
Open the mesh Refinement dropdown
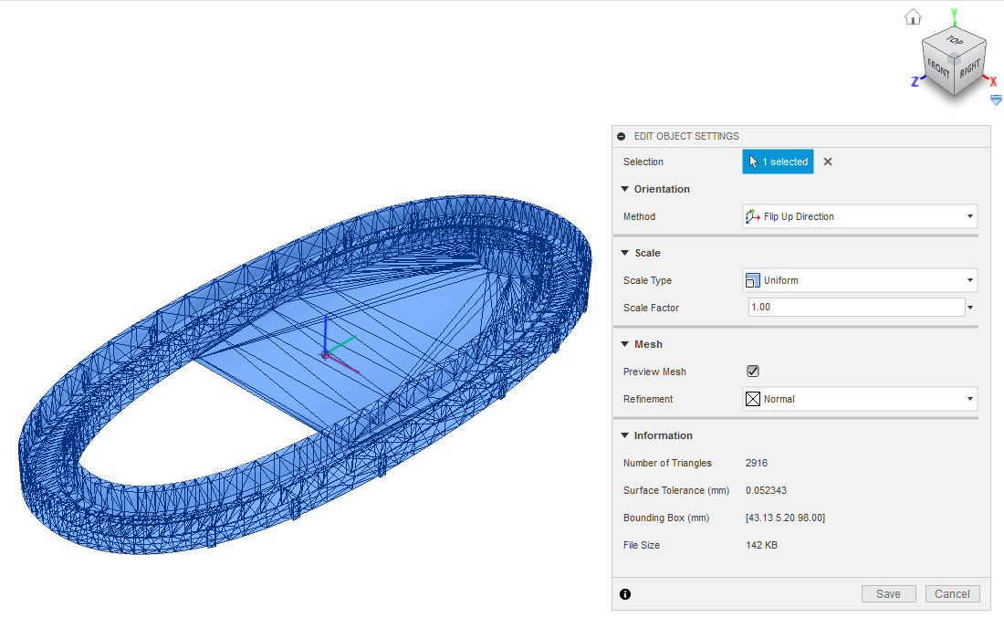[860, 399]
